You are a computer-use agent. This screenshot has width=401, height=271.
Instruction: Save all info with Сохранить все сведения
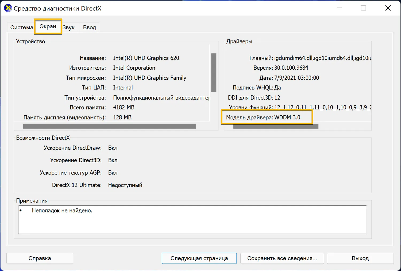coord(282,258)
